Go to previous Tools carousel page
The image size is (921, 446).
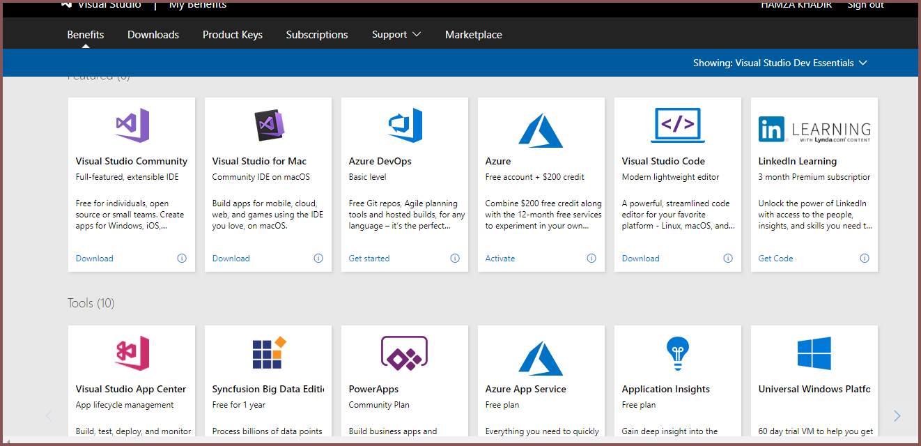[49, 416]
